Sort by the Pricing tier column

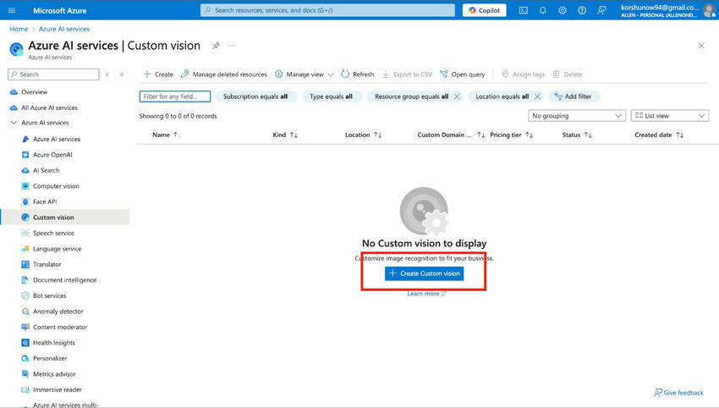[x=511, y=135]
